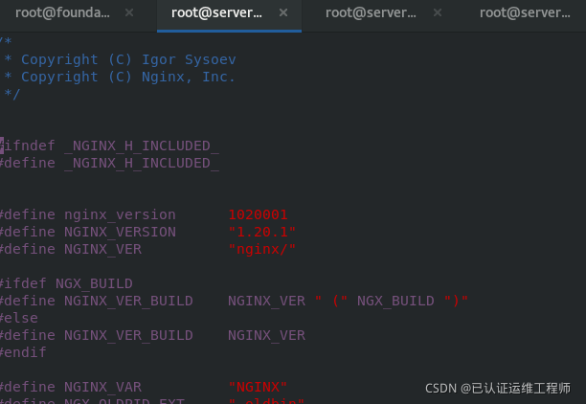586x404 pixels.
Task: Click 'NGX_BUILD' inside the NGINX_VER_BUILD definition
Action: [395, 301]
